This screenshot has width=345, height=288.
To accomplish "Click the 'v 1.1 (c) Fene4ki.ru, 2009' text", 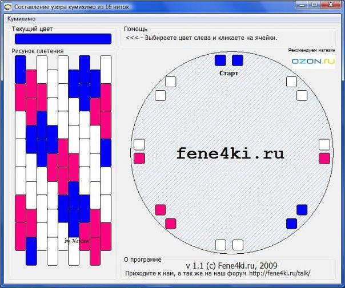I will pyautogui.click(x=231, y=266).
